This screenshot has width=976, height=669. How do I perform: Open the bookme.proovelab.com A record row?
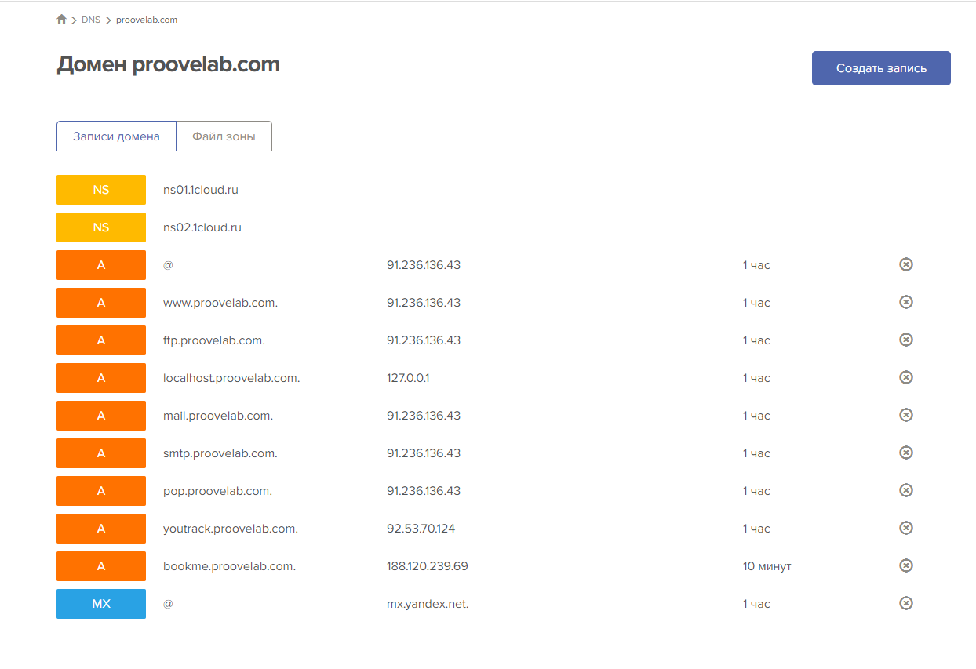coord(229,566)
